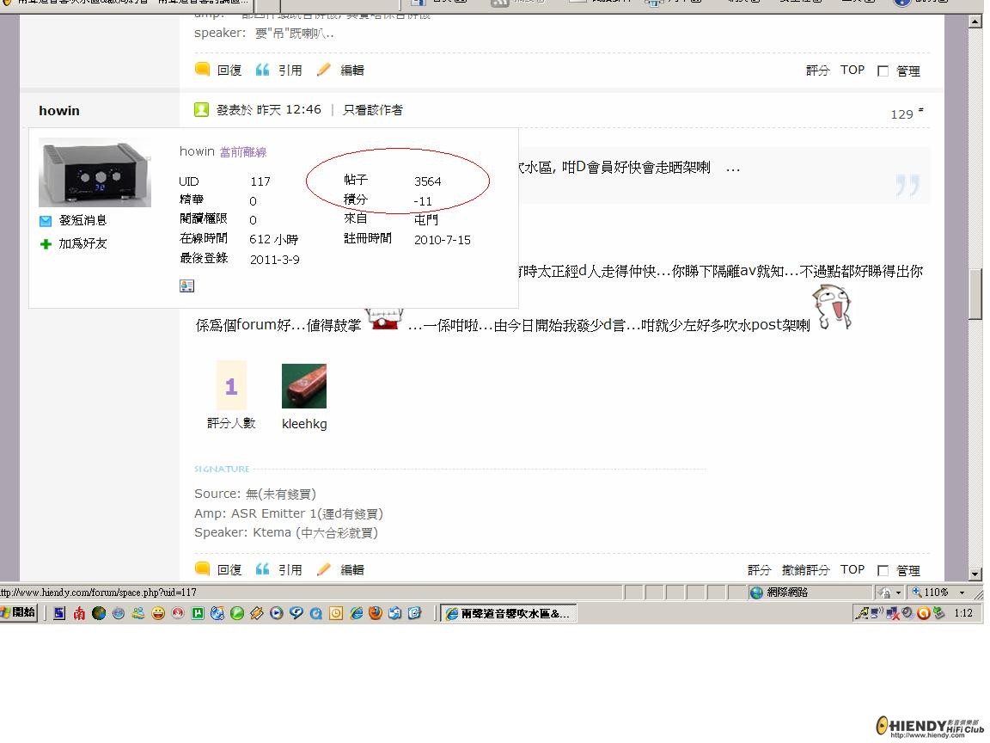
Task: Launch Internet Explorer from the quick launch bar
Action: click(356, 613)
